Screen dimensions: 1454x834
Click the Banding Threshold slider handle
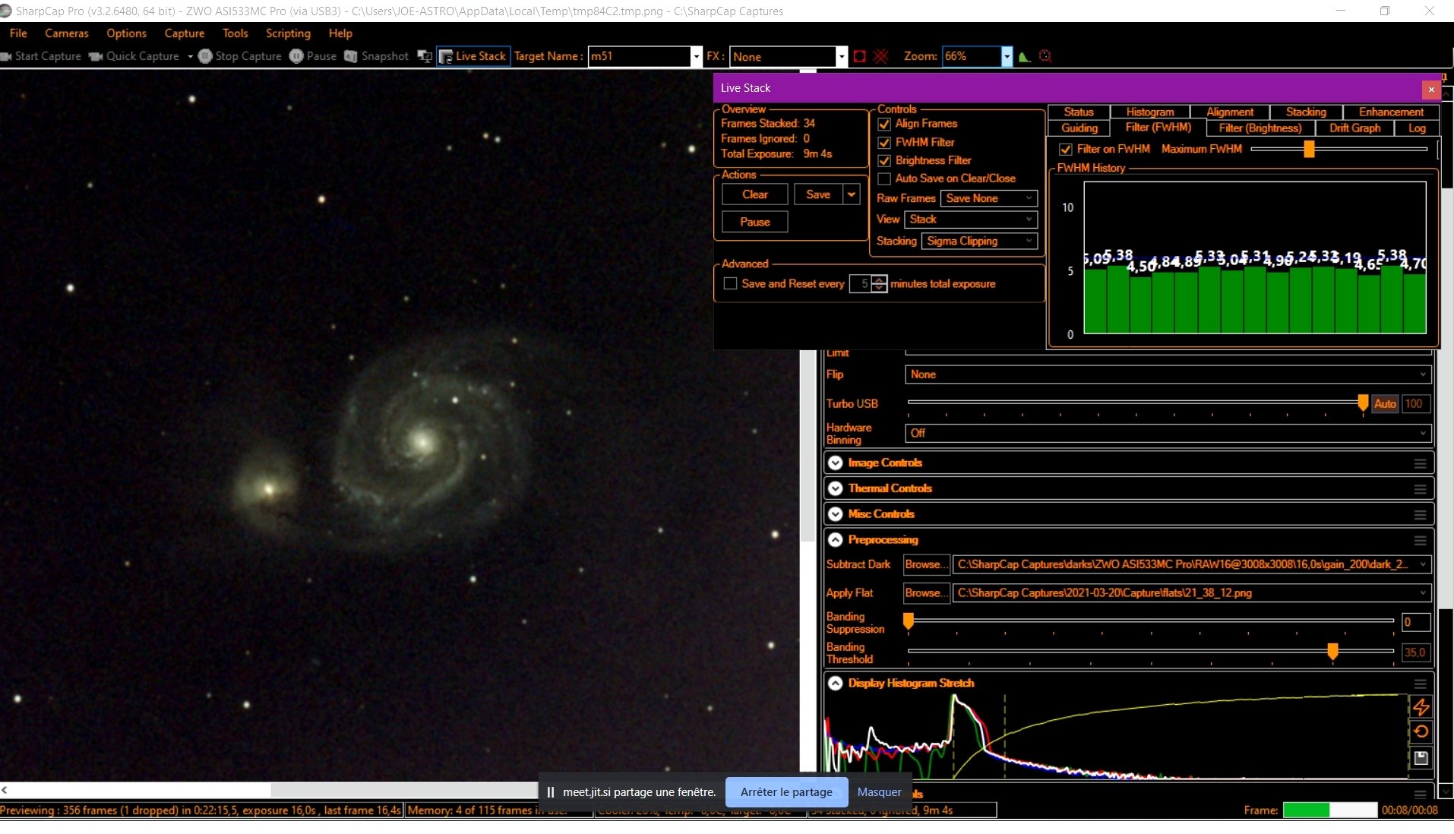click(x=1332, y=652)
